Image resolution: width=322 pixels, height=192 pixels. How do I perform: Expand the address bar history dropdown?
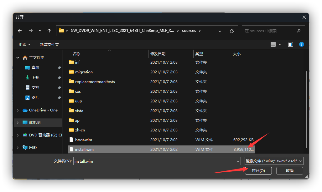(x=220, y=31)
